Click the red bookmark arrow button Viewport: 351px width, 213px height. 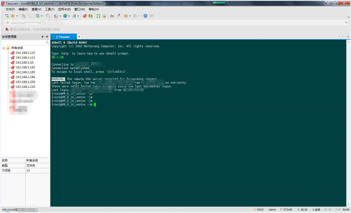click(x=7, y=29)
